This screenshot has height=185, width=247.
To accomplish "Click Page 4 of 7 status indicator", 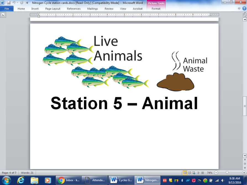I will pos(9,173).
